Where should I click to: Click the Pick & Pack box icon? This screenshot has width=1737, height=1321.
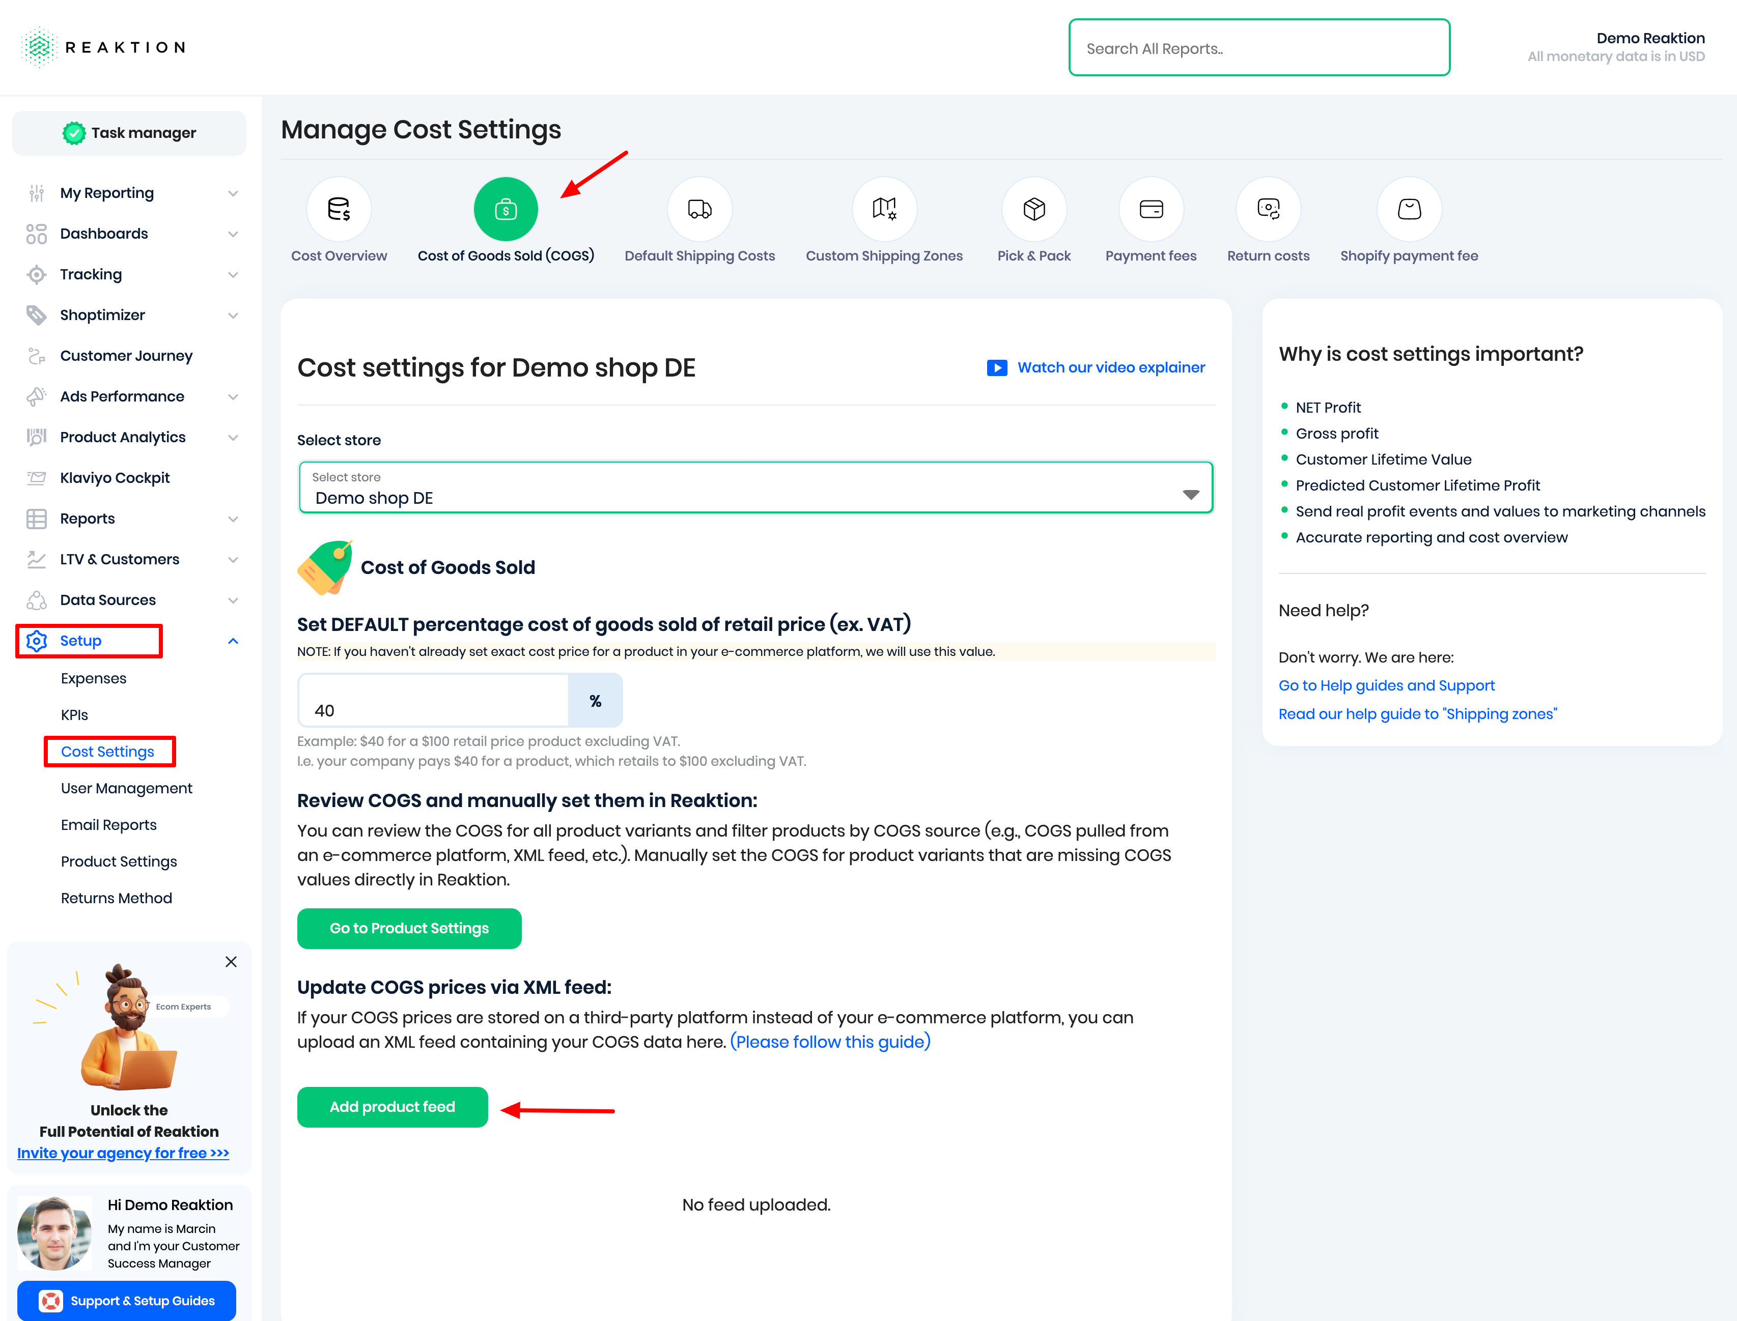(x=1034, y=209)
